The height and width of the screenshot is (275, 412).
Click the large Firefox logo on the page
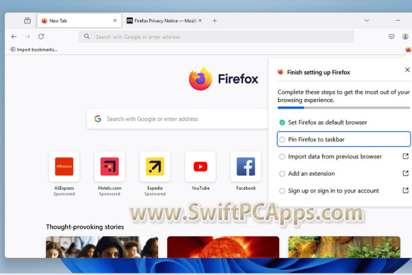[200, 78]
